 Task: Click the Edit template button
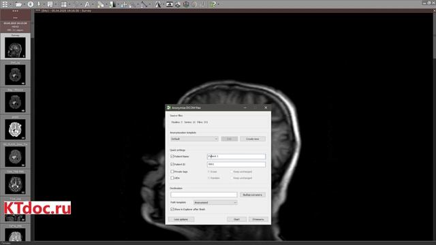[230, 139]
